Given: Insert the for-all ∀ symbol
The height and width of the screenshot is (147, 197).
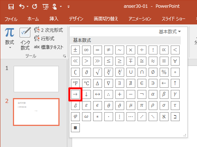Looking at the screenshot, I should click(x=175, y=61).
